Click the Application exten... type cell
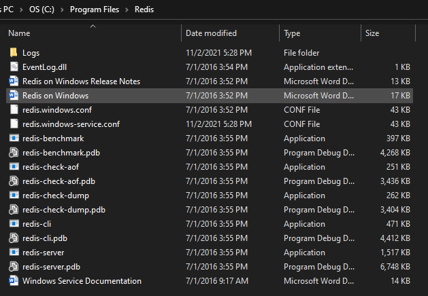This screenshot has width=428, height=296. [x=318, y=67]
